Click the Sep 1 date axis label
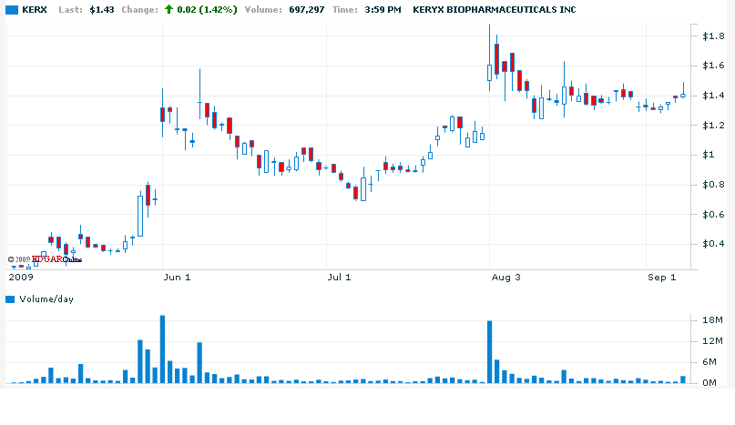The width and height of the screenshot is (735, 425). pyautogui.click(x=662, y=278)
